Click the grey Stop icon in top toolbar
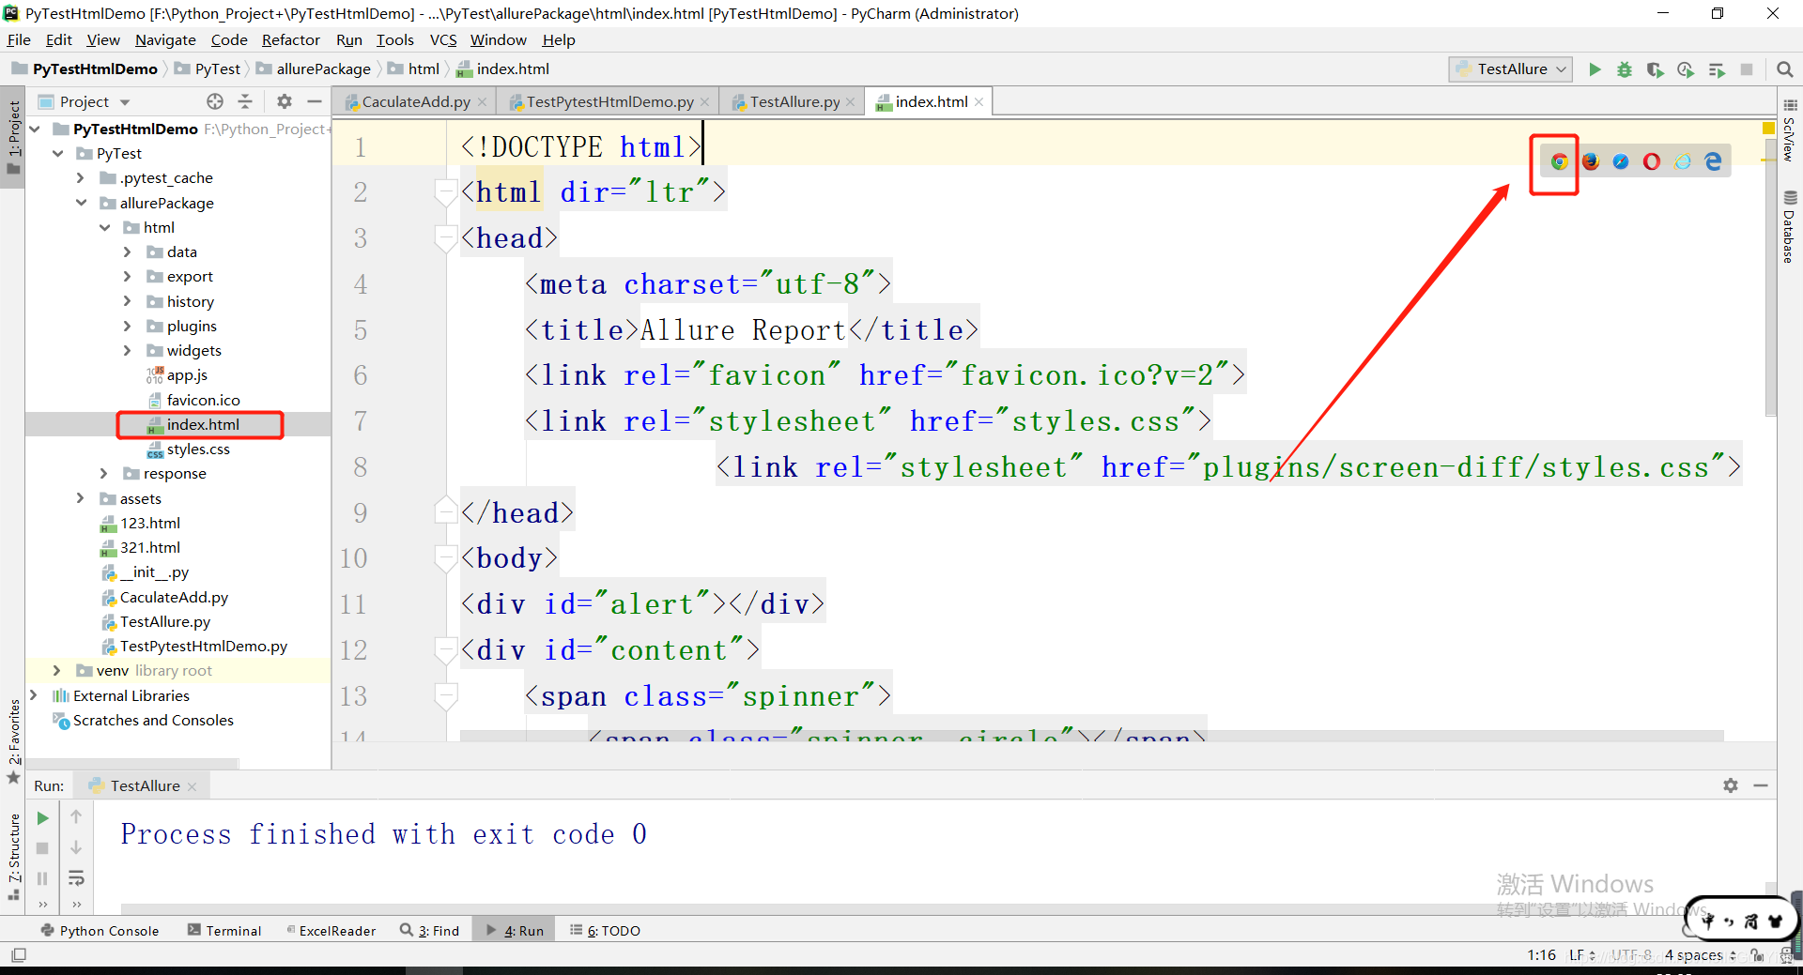 click(1747, 69)
